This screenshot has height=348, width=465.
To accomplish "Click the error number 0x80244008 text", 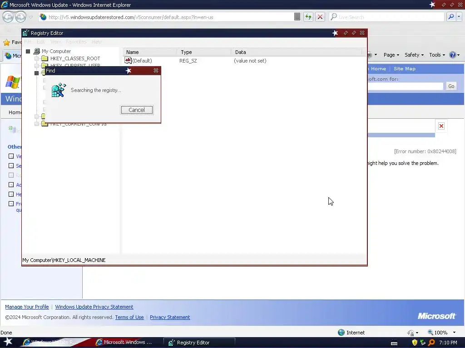I will point(425,151).
